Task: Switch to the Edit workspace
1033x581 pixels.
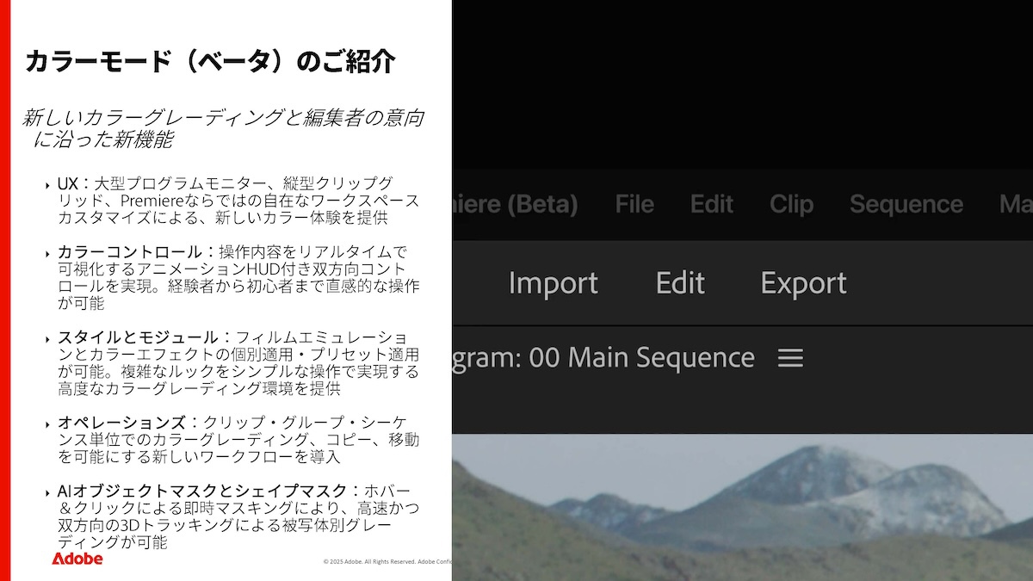Action: point(679,282)
